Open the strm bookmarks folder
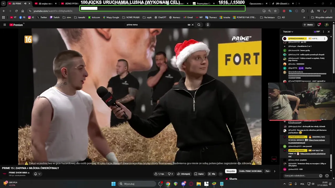This screenshot has height=188, width=335. 67,17
